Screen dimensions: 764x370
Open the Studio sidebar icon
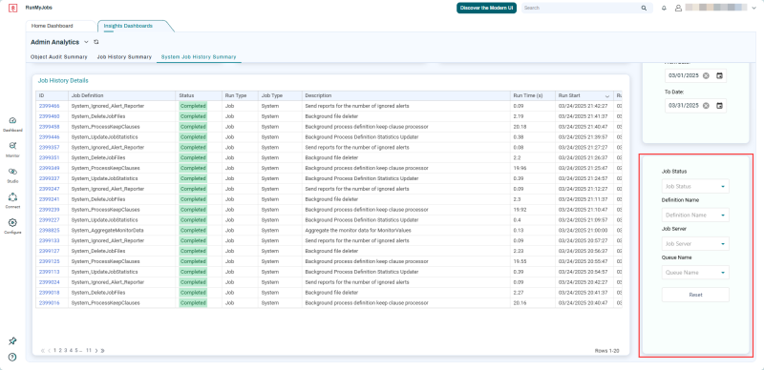point(13,172)
